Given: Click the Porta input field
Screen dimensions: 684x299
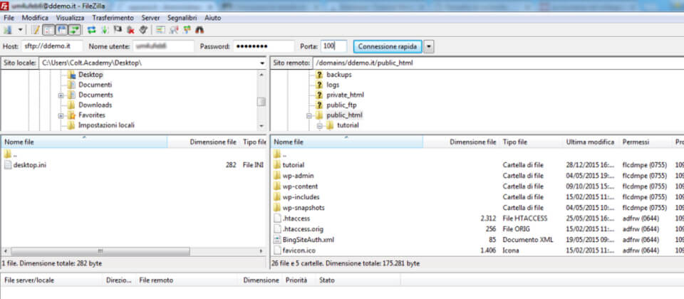Looking at the screenshot, I should coord(333,46).
